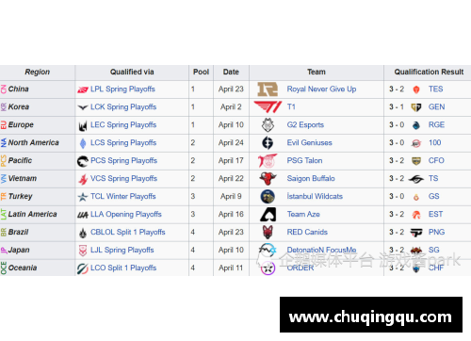Click the red T1 team logo
Viewport: 471px width, 341px height.
point(268,107)
